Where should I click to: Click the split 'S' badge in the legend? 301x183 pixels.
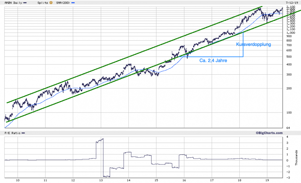[51, 3]
